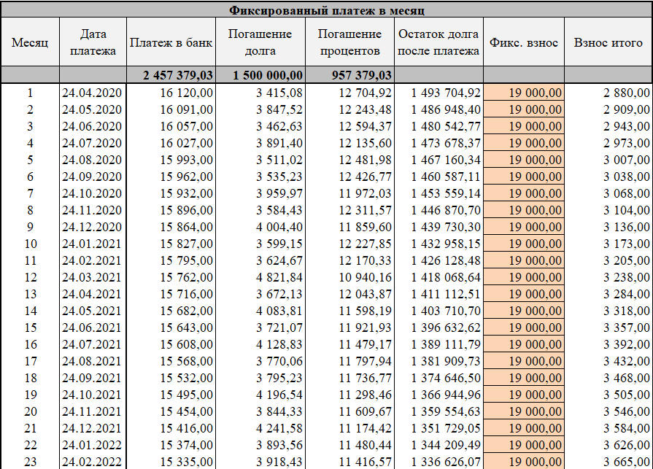Select total contribution cell 3 357,00
This screenshot has width=653, height=469.
point(608,327)
